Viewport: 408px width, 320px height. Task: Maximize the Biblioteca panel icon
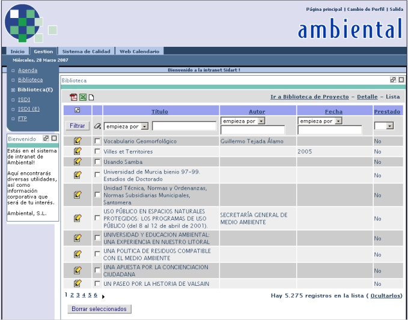point(401,80)
